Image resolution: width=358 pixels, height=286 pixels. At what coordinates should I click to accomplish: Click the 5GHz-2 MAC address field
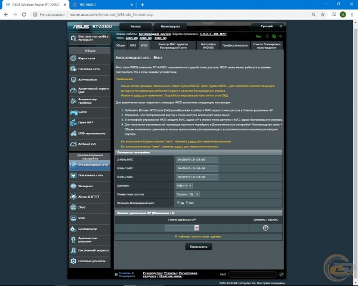pyautogui.click(x=197, y=177)
